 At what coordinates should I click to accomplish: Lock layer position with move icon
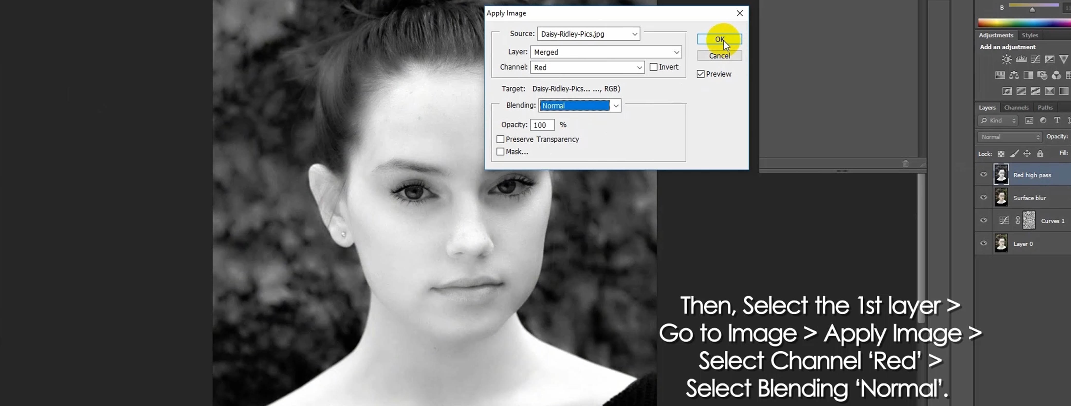click(1027, 154)
